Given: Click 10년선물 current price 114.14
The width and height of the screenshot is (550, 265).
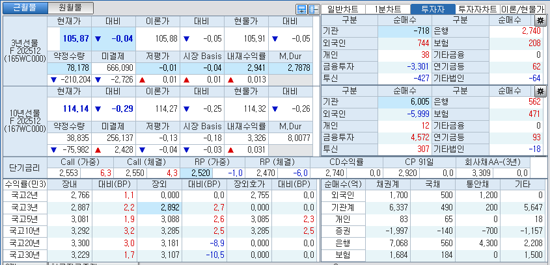Looking at the screenshot, I should pos(76,108).
